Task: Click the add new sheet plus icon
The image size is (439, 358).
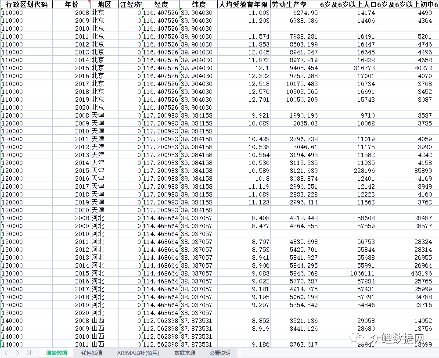Action: click(x=242, y=353)
